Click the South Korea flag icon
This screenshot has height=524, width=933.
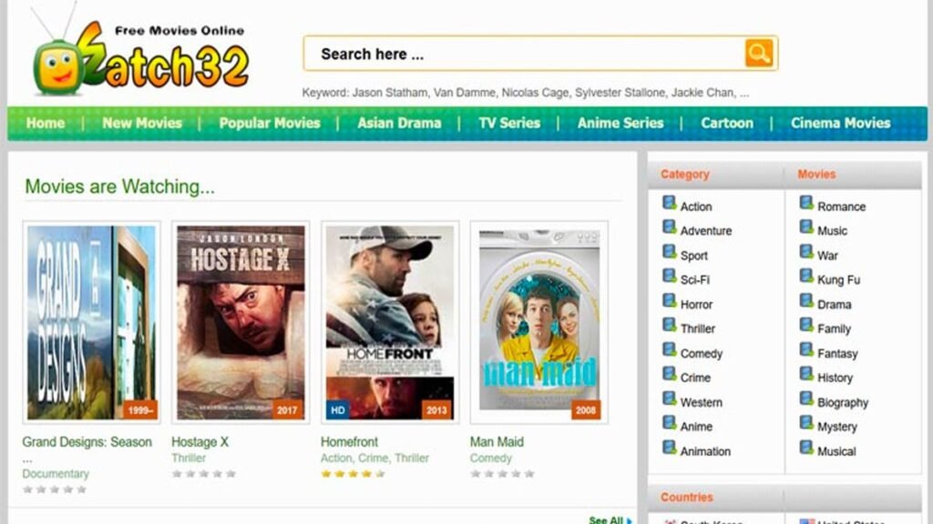tap(672, 520)
